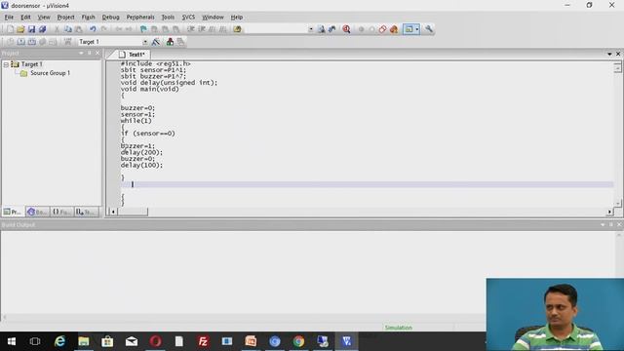This screenshot has height=351, width=624.
Task: Create a new file with New icon
Action: (10, 29)
